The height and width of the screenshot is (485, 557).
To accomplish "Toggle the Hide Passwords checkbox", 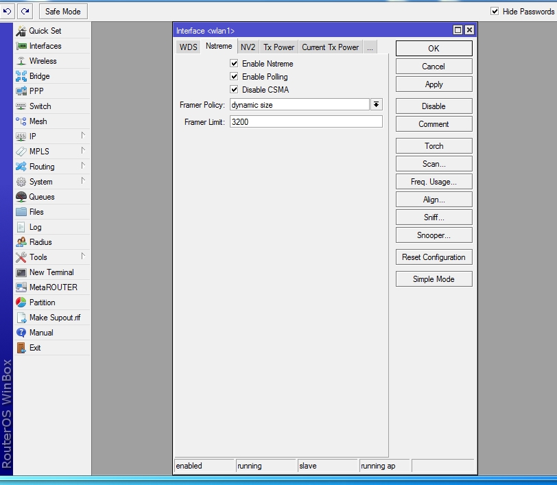I will (495, 12).
